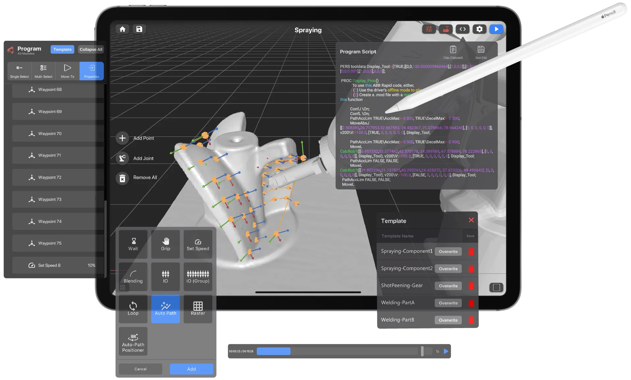Delete the Spraying-Component1 template
Viewport: 631px width, 380px height.
(x=471, y=251)
